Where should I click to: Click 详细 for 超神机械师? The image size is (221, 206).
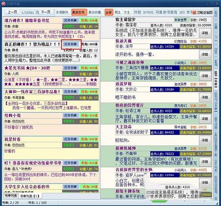coord(205,162)
